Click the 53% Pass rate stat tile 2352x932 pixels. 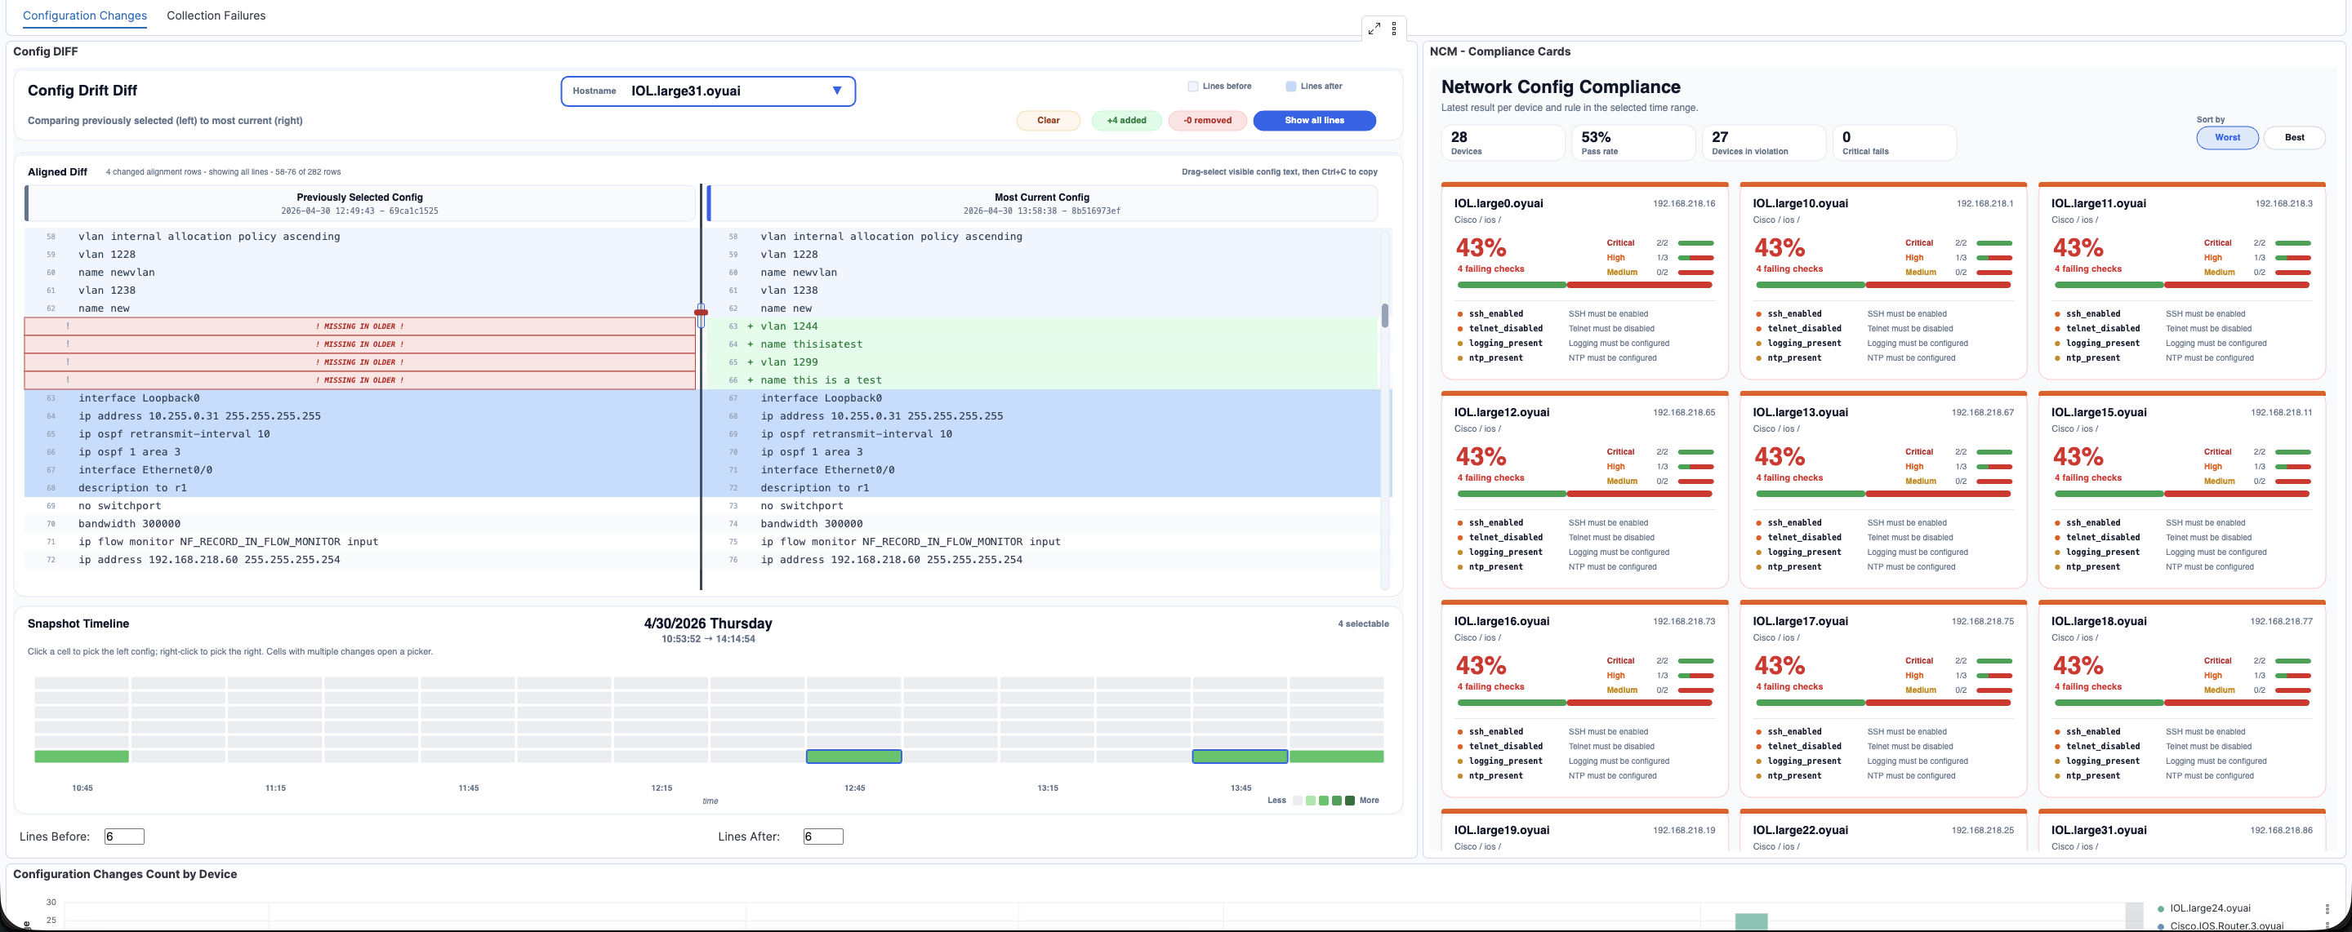click(1633, 144)
